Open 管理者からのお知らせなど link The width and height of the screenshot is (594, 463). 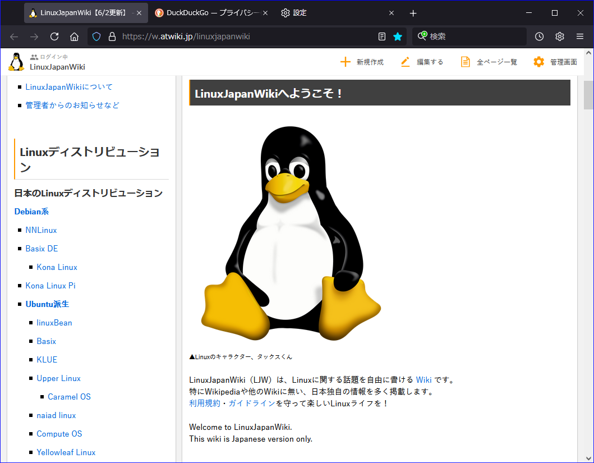72,106
